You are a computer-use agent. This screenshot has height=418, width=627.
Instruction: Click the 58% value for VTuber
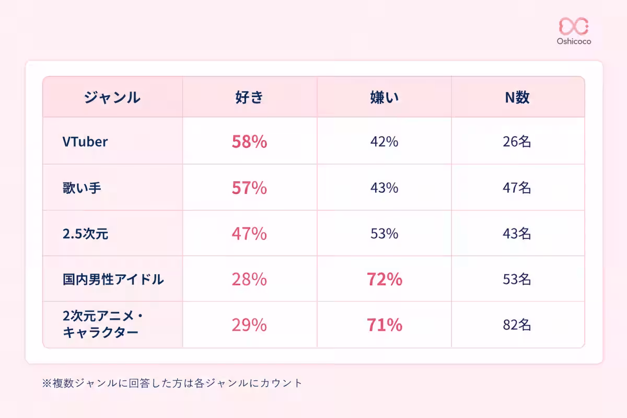point(249,142)
